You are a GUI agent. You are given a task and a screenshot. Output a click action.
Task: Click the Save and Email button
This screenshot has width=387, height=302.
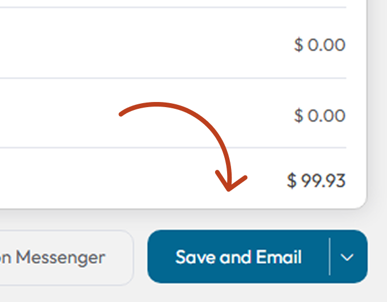tap(238, 257)
